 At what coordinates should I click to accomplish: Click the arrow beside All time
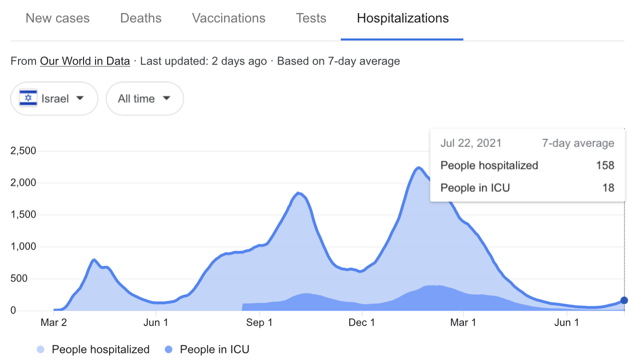pos(167,98)
